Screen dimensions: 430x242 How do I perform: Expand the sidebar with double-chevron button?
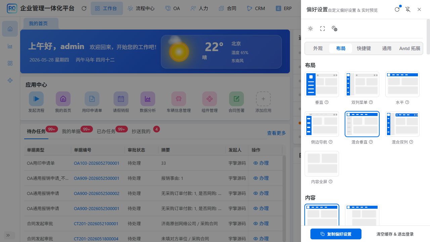point(8,235)
